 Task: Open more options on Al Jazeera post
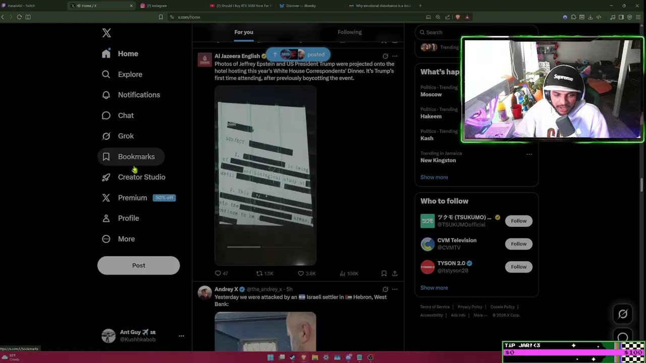coord(395,56)
